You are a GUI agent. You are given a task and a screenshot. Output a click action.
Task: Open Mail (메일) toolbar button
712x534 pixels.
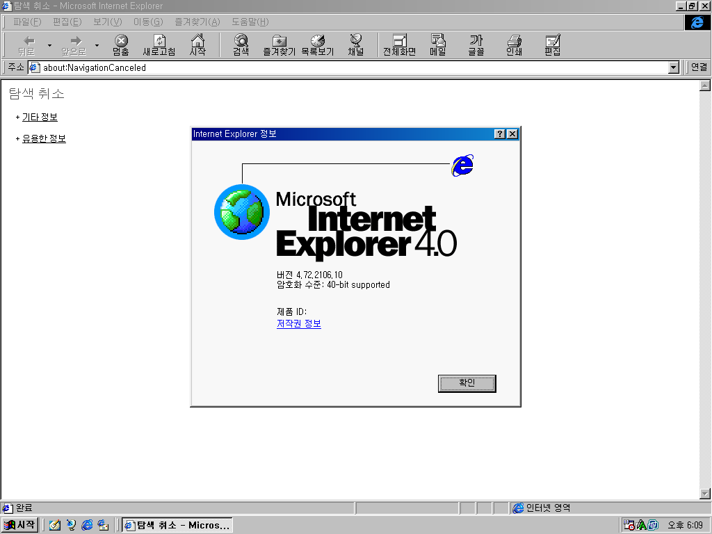point(438,45)
